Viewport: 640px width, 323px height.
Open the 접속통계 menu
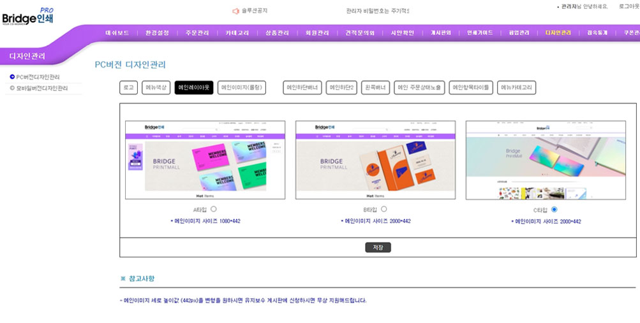[597, 33]
